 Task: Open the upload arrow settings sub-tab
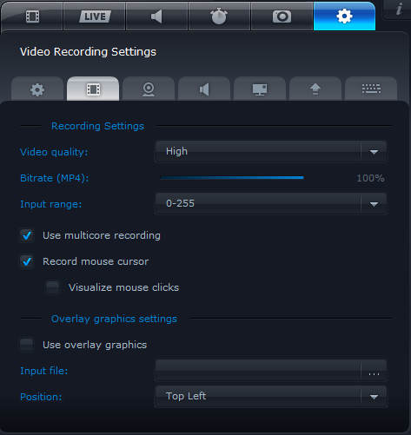click(315, 89)
